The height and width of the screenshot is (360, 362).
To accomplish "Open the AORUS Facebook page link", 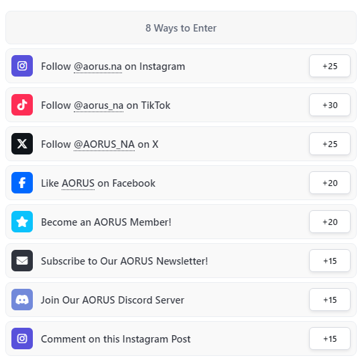I will (x=78, y=183).
